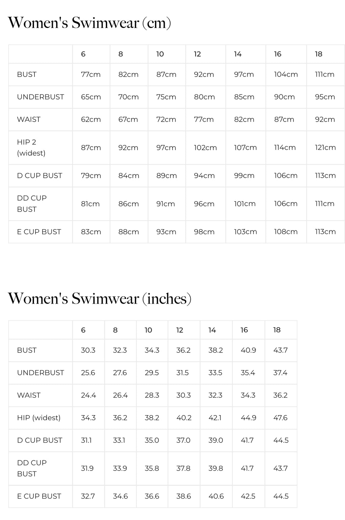Select the 65cm underbust cell
Screen dimensions: 345x520
91,97
